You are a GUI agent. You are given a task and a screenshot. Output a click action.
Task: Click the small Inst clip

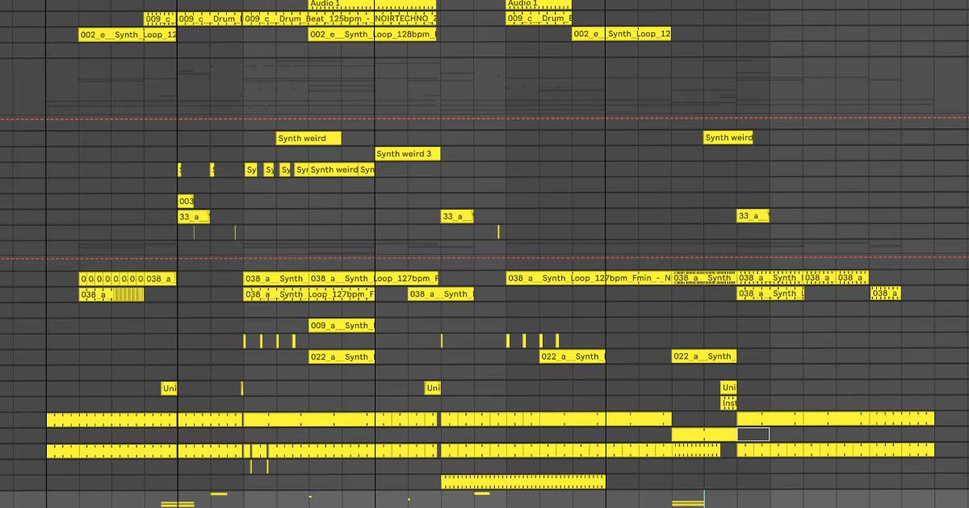(x=728, y=403)
